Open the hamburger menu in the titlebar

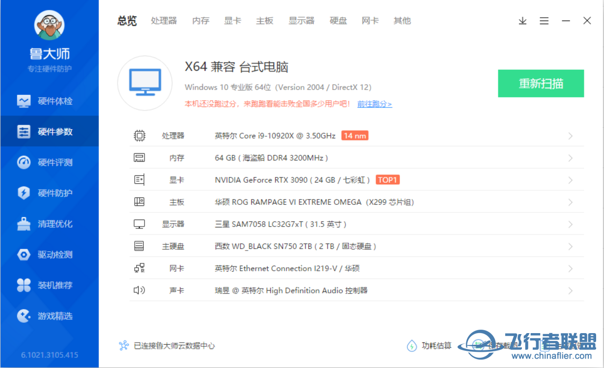tap(544, 21)
